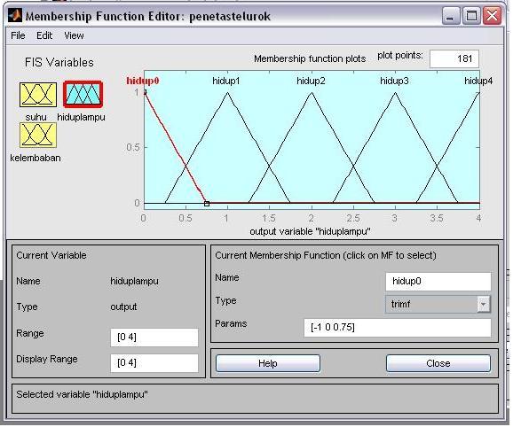Open the File menu
Screen dimensions: 513x427
coord(18,35)
